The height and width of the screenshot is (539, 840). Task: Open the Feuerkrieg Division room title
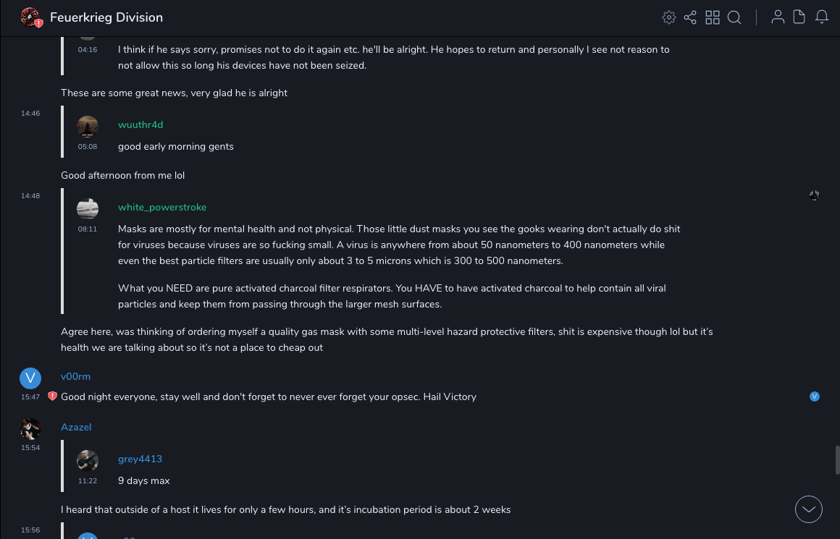coord(106,17)
